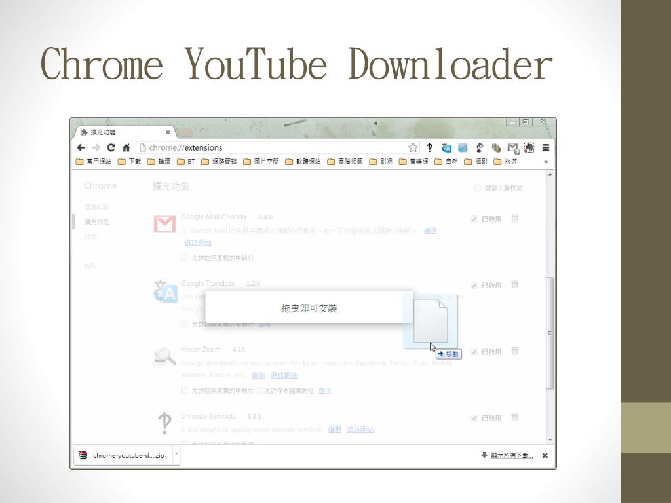Screen dimensions: 671x503
Task: Uncheck 已啟用 for Google Mail Checker
Action: pos(474,219)
